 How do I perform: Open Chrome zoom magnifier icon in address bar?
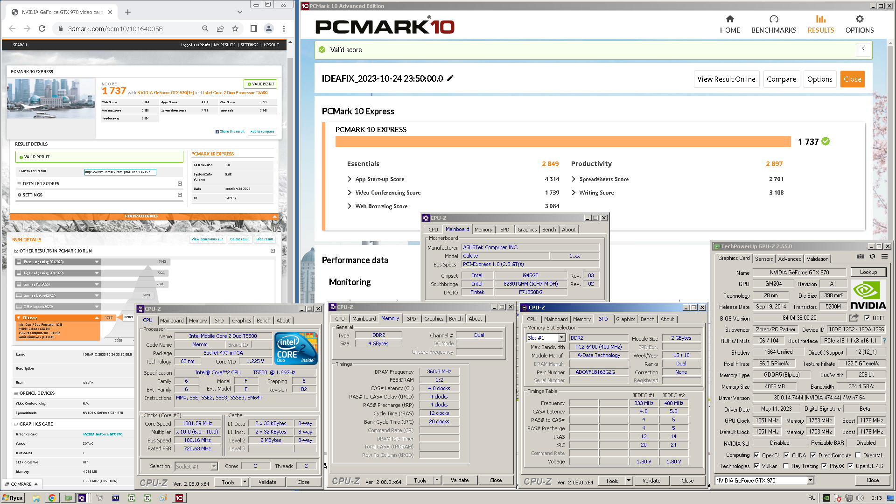tap(205, 28)
